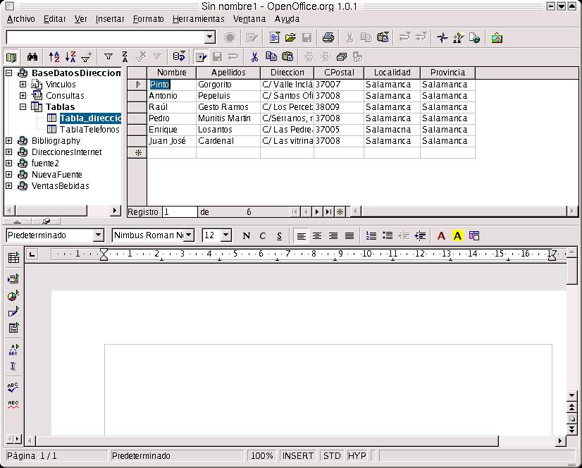Image resolution: width=582 pixels, height=468 pixels.
Task: Toggle Underline formatting button
Action: [x=279, y=236]
